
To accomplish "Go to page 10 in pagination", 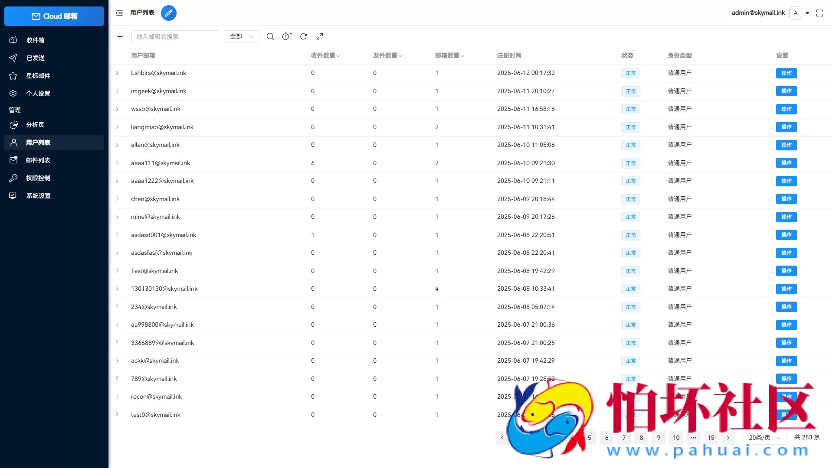I will [676, 437].
